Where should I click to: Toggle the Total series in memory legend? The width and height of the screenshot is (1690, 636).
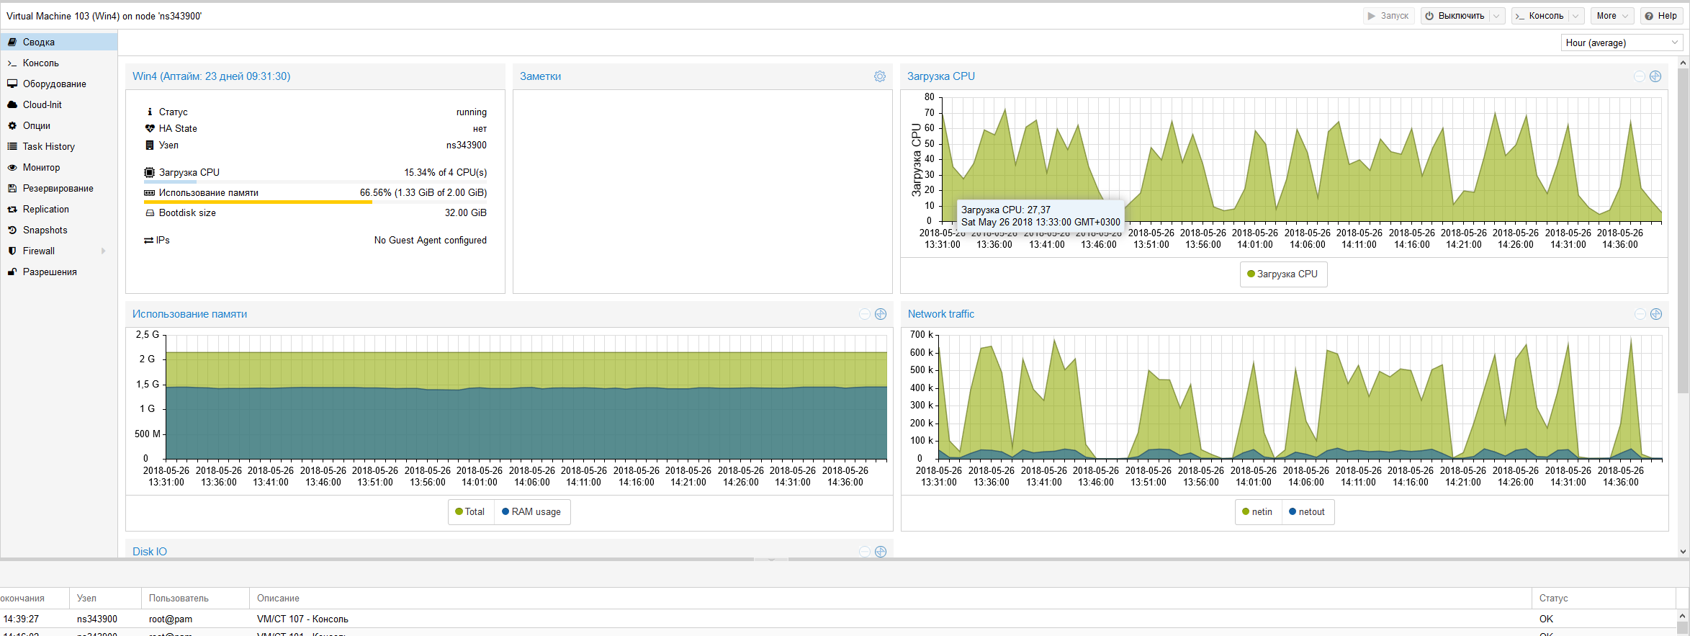(470, 512)
